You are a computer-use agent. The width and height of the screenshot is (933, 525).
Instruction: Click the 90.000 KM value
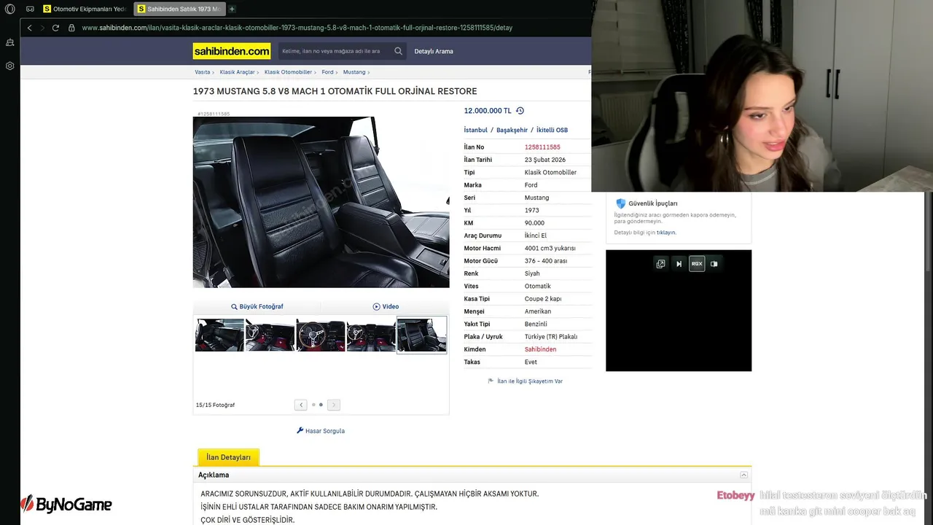click(534, 223)
